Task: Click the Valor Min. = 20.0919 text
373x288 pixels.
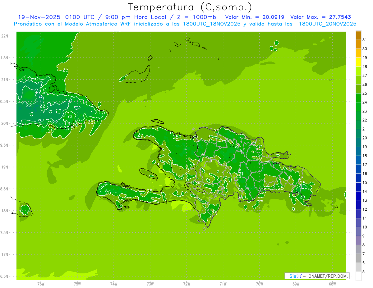Action: tap(255, 17)
